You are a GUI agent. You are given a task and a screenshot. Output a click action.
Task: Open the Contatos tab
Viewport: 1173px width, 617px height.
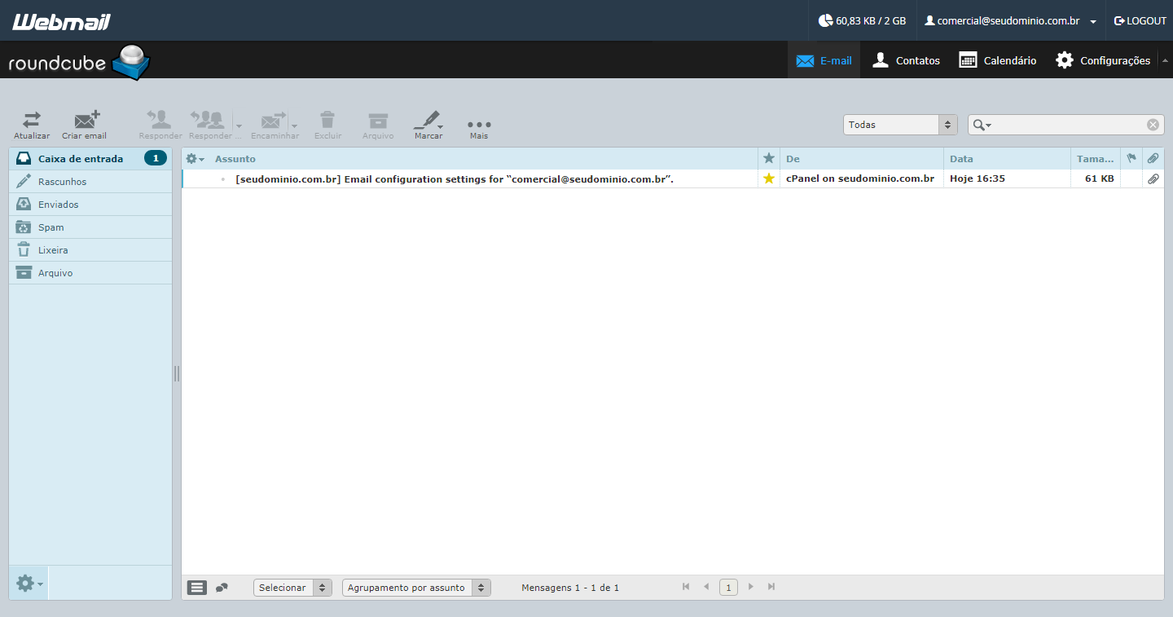[906, 60]
